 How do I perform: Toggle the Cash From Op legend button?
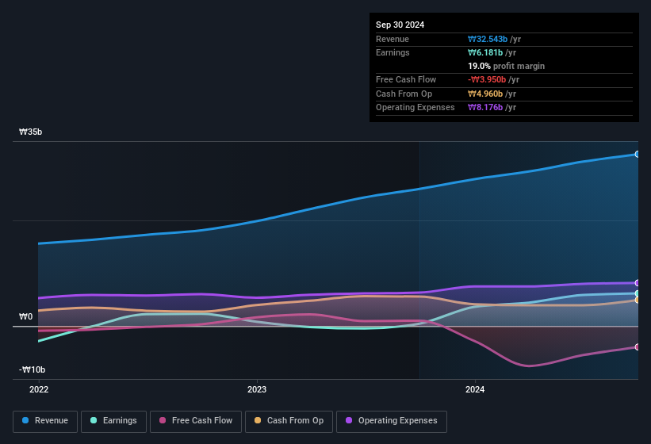point(289,422)
